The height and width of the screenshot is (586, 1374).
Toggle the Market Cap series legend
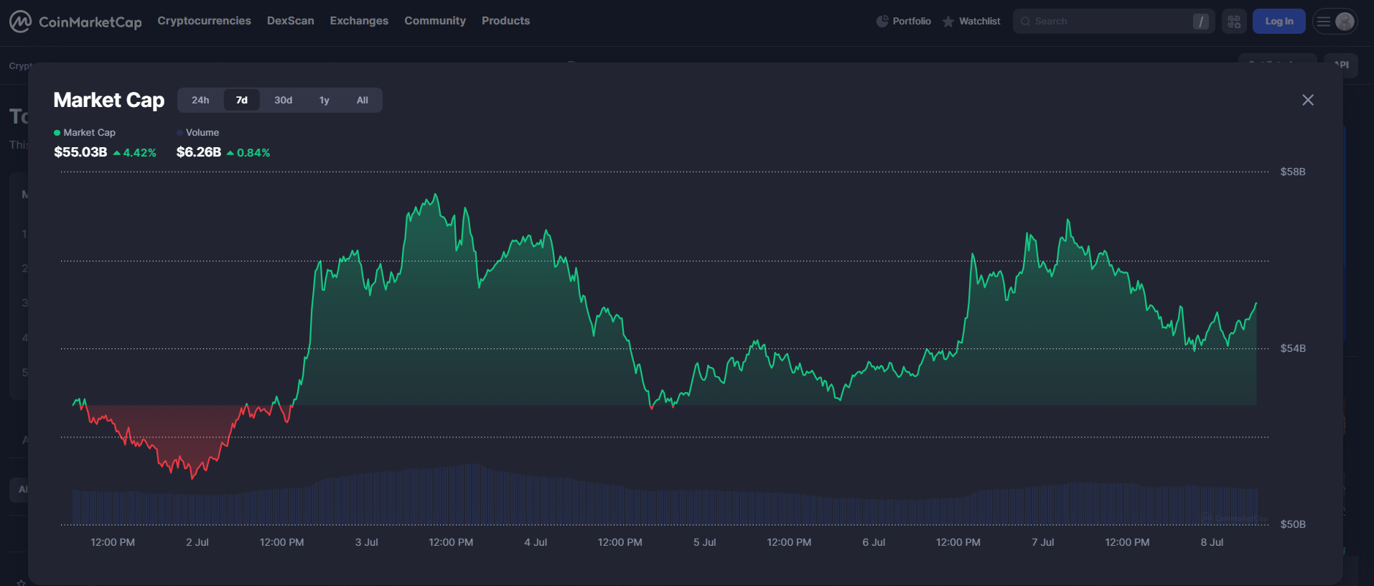click(85, 133)
